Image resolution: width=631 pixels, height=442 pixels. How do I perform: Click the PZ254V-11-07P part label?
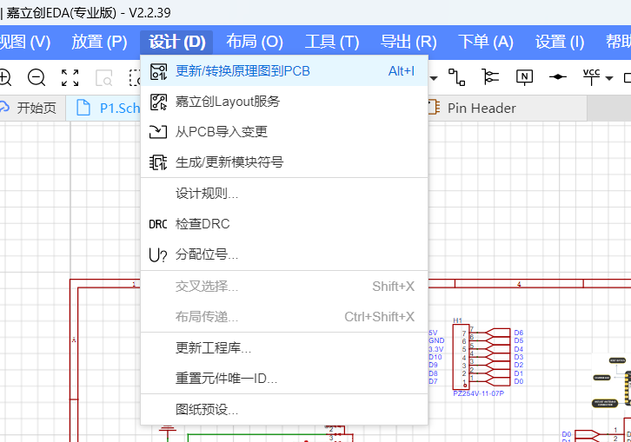tap(479, 393)
